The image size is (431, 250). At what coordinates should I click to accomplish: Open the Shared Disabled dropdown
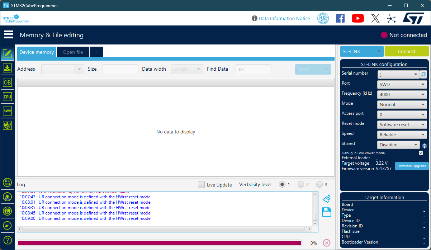click(398, 145)
